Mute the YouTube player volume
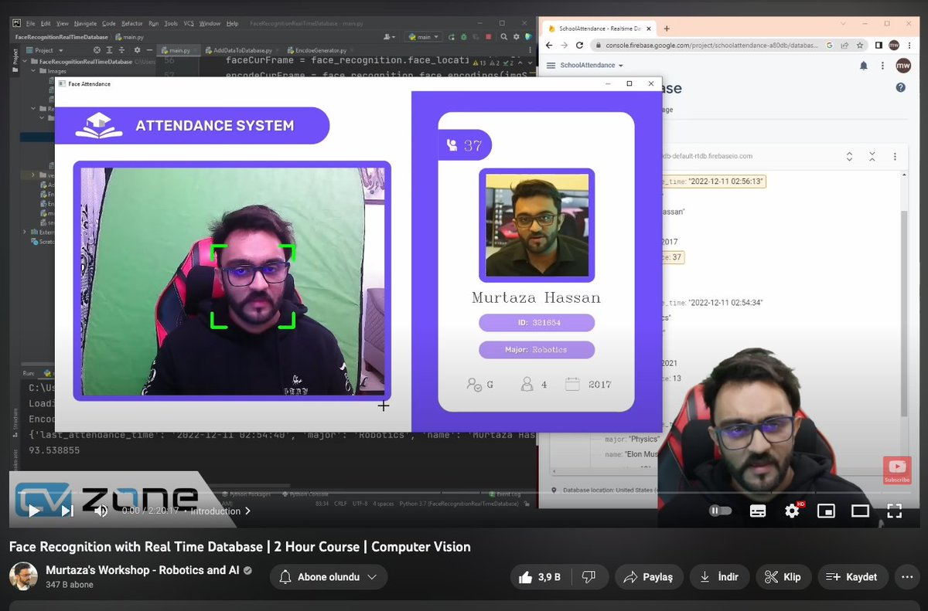The height and width of the screenshot is (611, 928). click(101, 511)
